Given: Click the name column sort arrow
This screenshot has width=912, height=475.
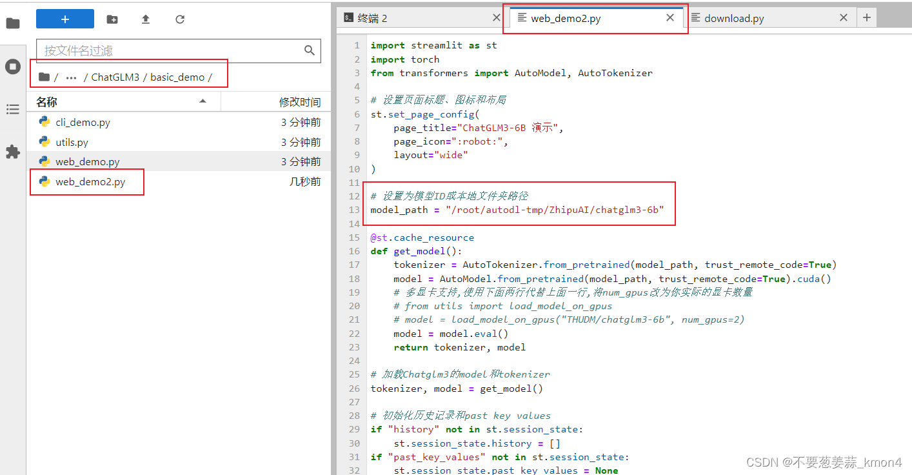Looking at the screenshot, I should (x=203, y=101).
